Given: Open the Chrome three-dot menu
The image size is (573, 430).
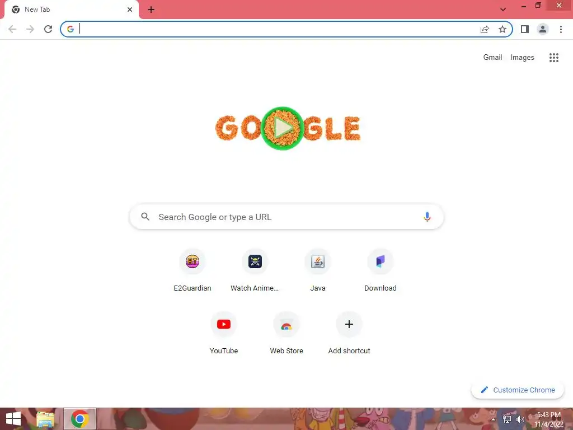Looking at the screenshot, I should click(561, 29).
